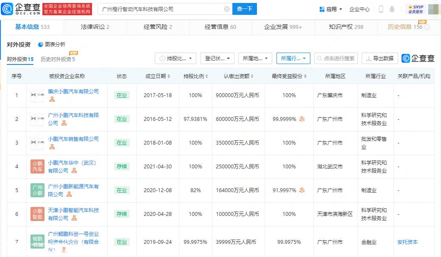Open the 天津小鹏智能汽车科技有限公司 link
Viewport: 441px width, 257px height.
click(73, 214)
